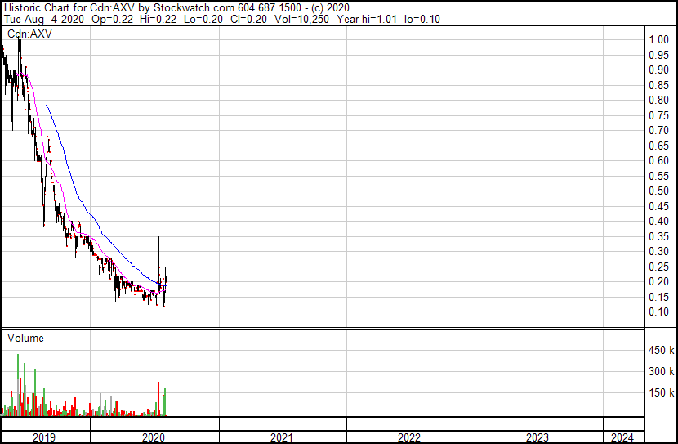Click the 0.40 price axis value
Image resolution: width=678 pixels, height=444 pixels.
pyautogui.click(x=659, y=221)
